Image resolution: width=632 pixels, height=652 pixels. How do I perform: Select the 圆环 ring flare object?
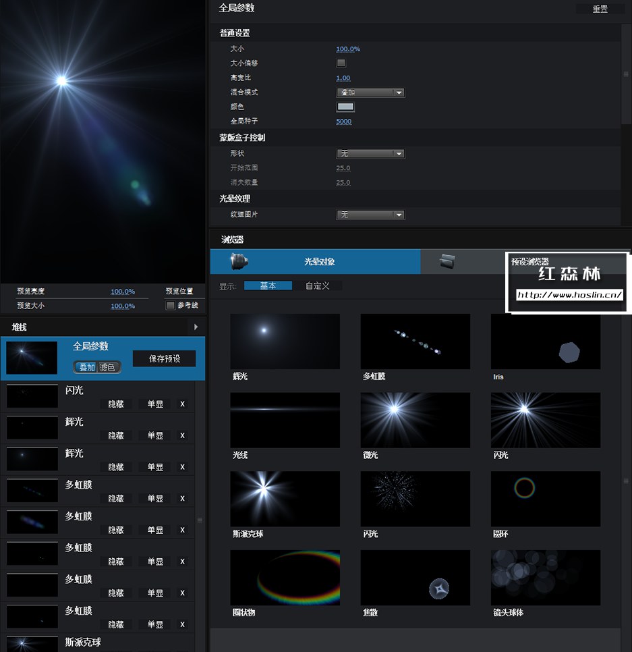[x=545, y=498]
